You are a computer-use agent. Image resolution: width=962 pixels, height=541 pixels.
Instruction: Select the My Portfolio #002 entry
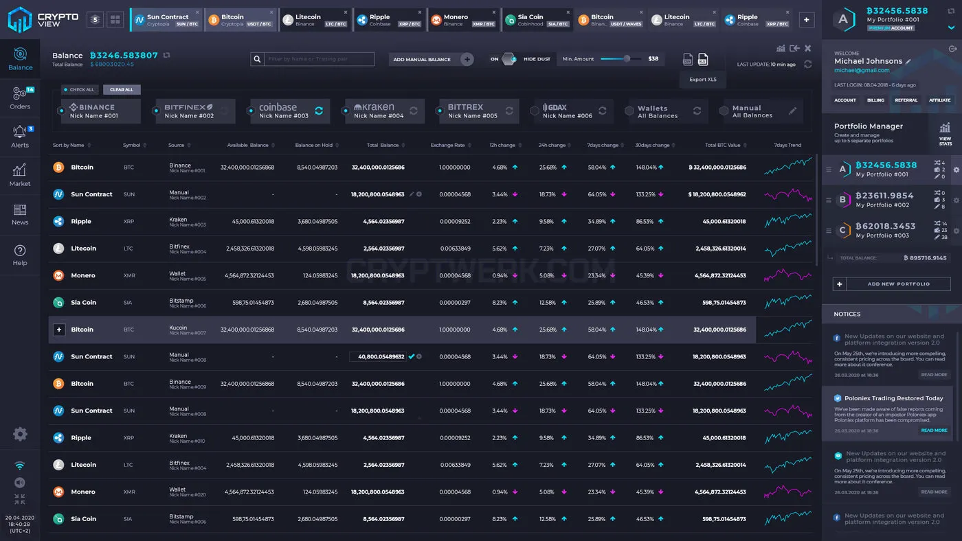[891, 200]
